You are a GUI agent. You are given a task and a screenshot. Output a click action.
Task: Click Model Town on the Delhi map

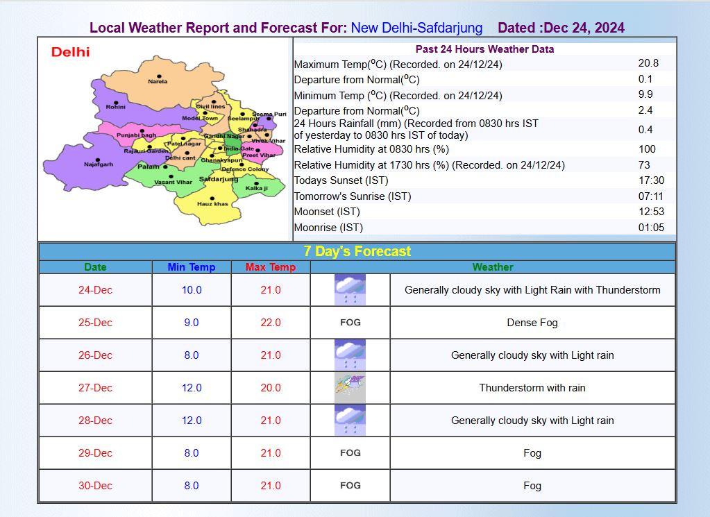point(200,118)
